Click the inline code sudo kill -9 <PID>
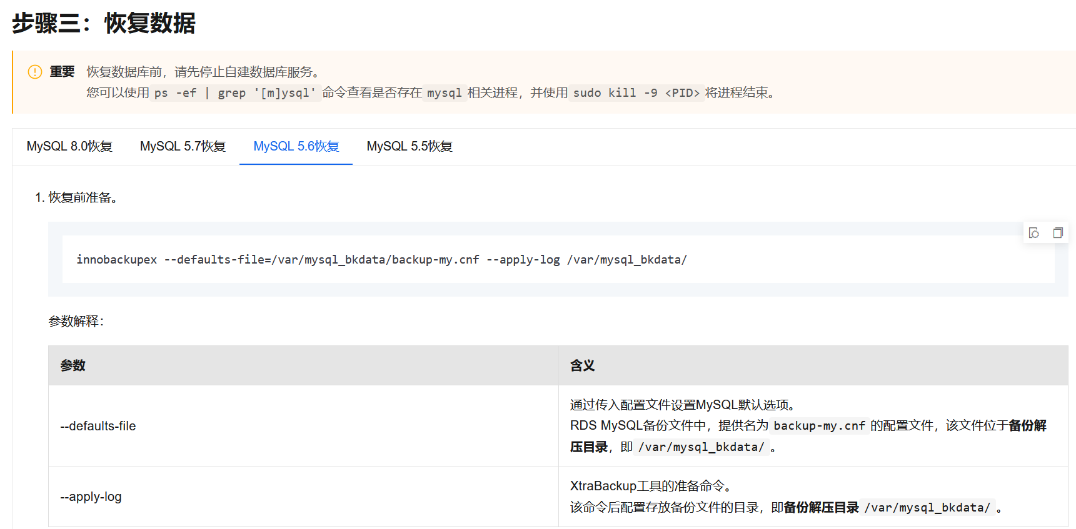Viewport: 1076px width, 529px height. (x=636, y=93)
